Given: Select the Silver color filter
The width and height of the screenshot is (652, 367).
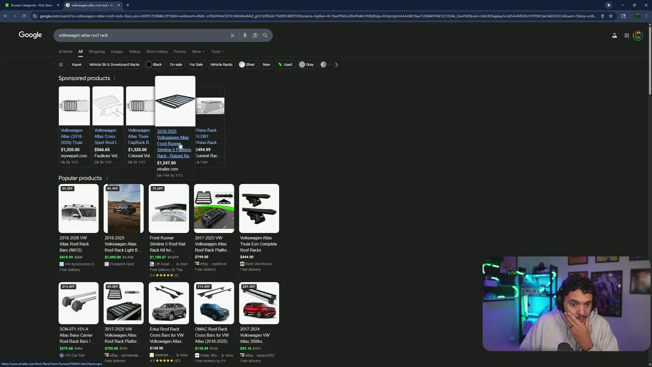Looking at the screenshot, I should click(247, 65).
